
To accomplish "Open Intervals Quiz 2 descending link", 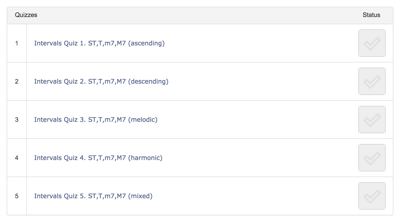I will (101, 81).
